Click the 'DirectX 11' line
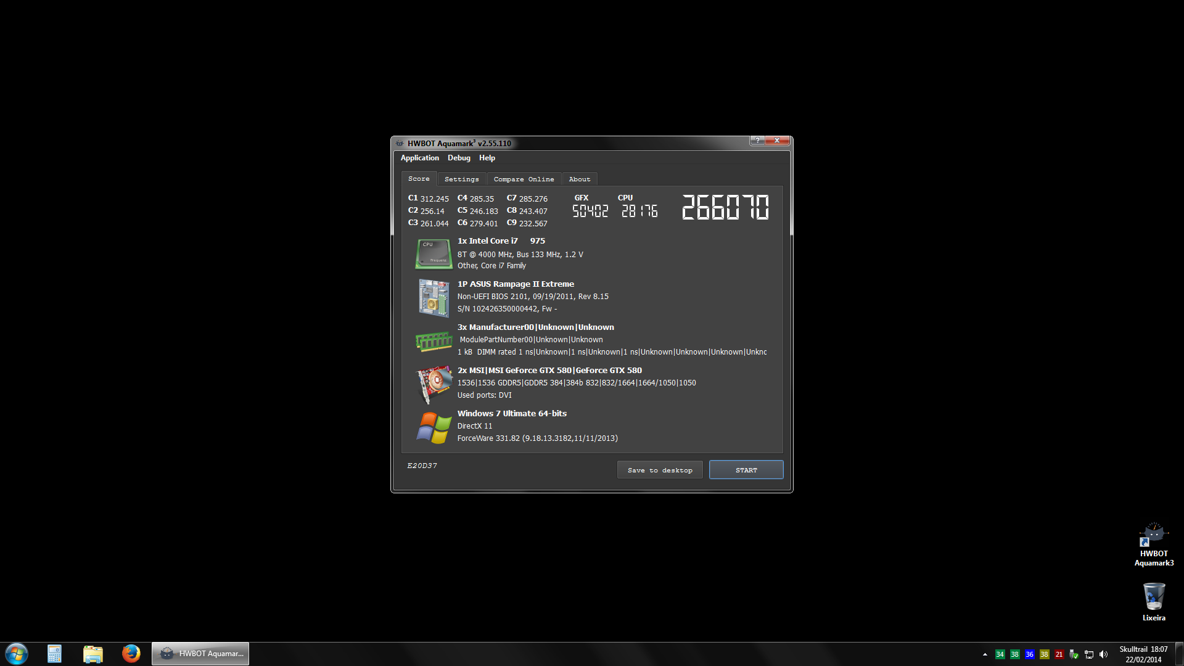Viewport: 1184px width, 666px height. tap(474, 426)
